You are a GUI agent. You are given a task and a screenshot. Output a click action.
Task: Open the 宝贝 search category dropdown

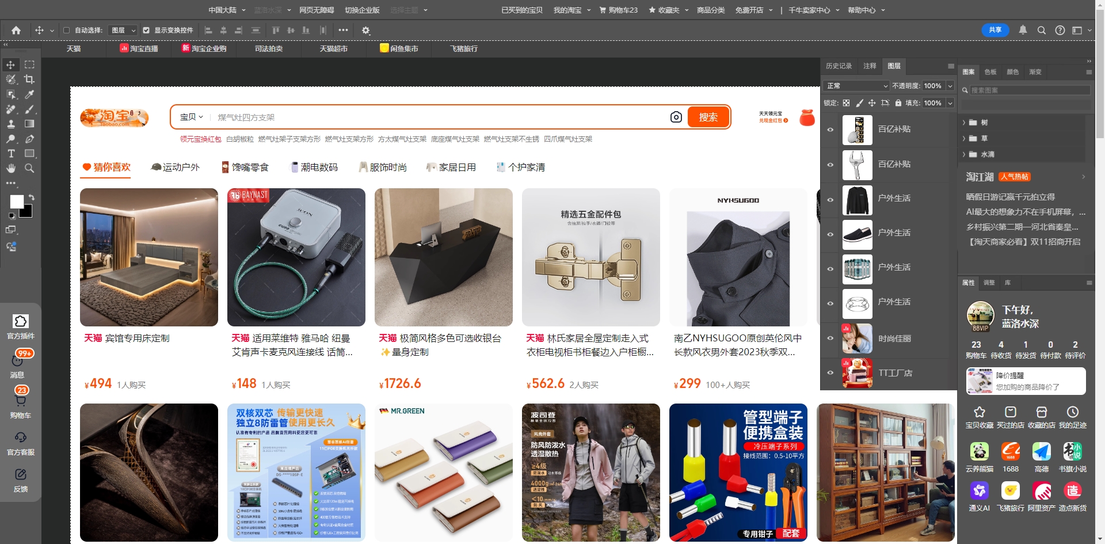192,117
